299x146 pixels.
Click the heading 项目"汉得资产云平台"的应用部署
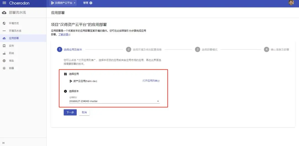[x=79, y=25]
